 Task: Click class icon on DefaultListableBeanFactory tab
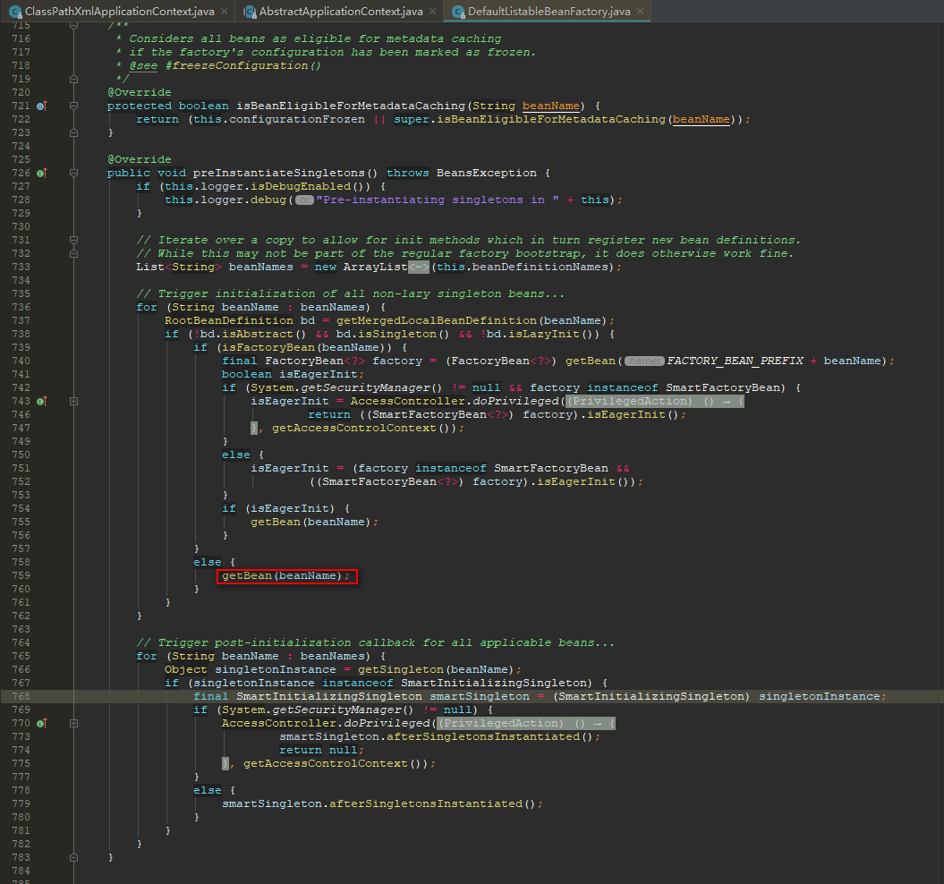458,12
